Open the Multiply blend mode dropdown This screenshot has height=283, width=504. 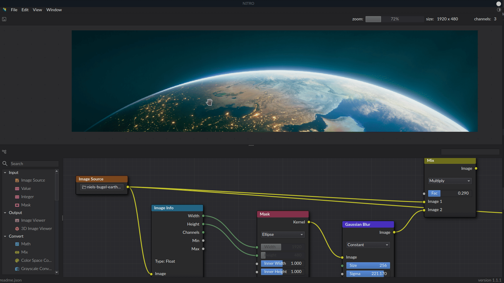coord(450,181)
